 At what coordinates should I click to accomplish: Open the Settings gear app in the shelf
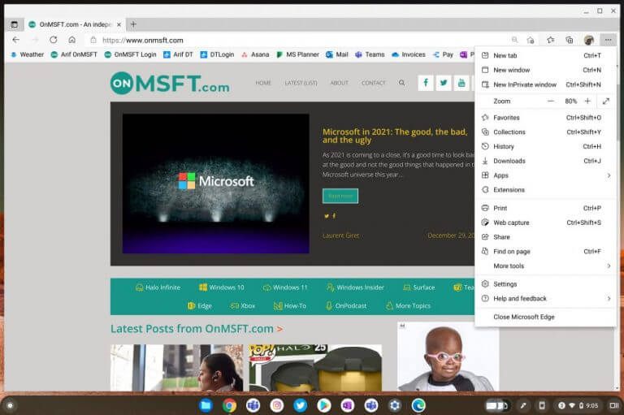pos(395,405)
